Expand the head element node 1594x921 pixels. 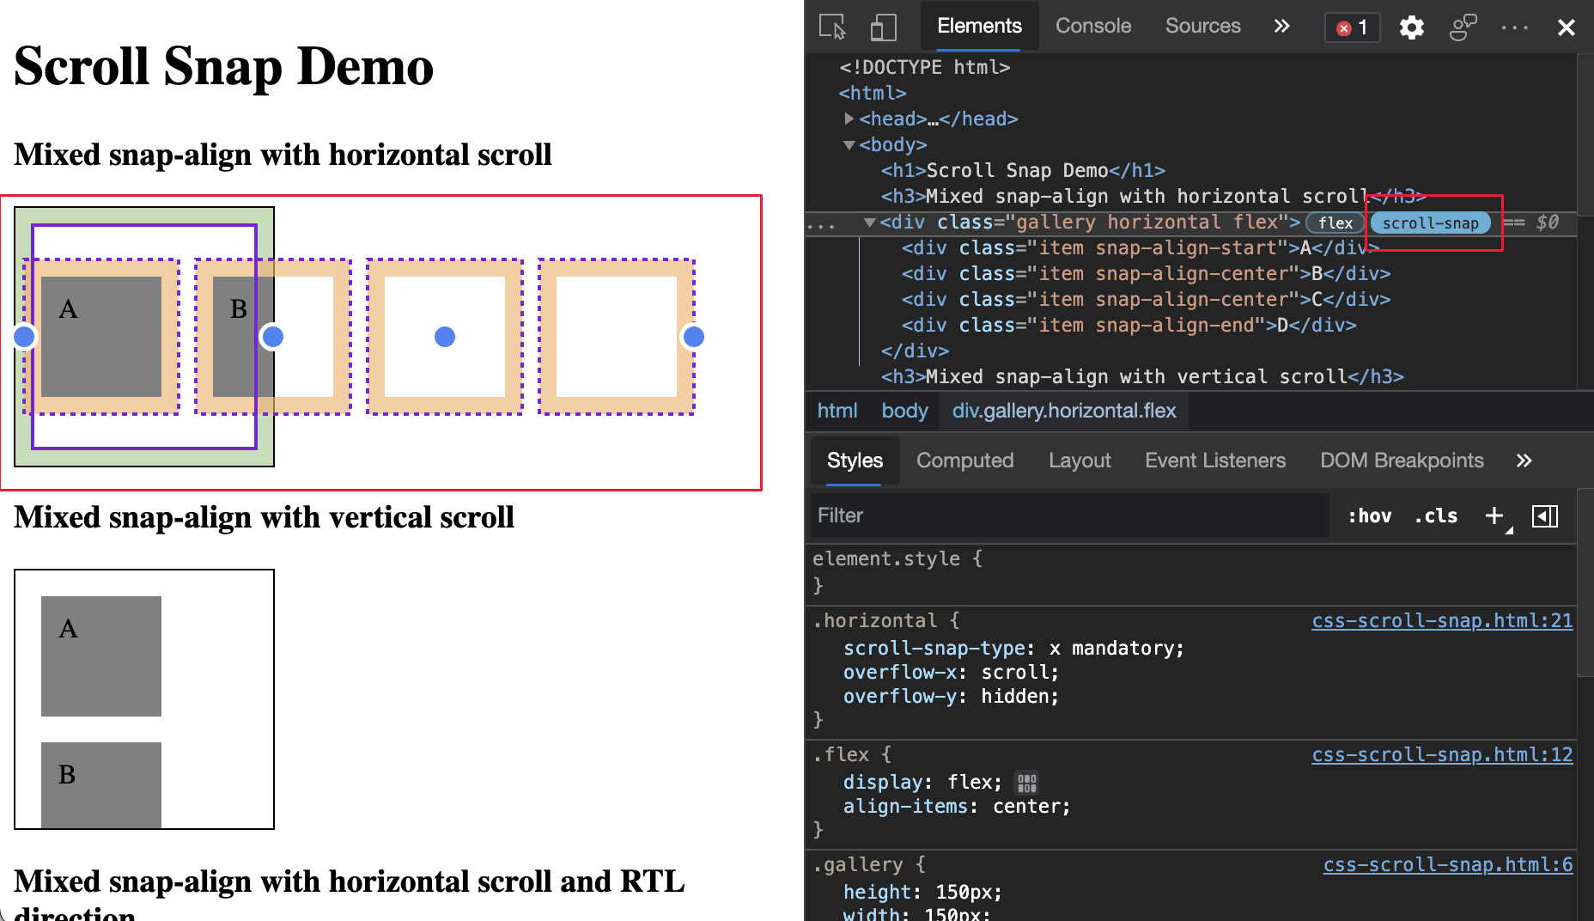pos(849,119)
